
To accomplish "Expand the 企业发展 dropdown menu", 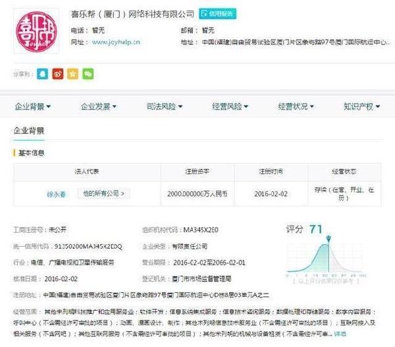I will click(x=98, y=106).
